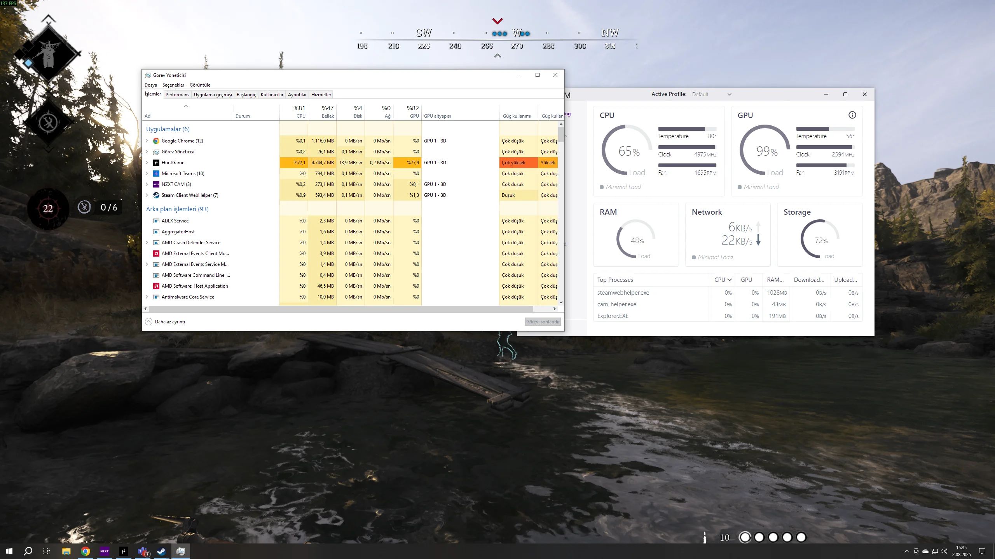Open the taskbar search magnifier
The width and height of the screenshot is (995, 559).
tap(28, 551)
